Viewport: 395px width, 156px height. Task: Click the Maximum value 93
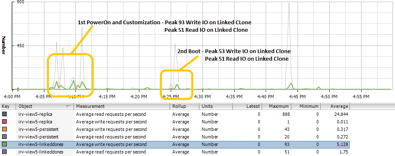pyautogui.click(x=287, y=144)
